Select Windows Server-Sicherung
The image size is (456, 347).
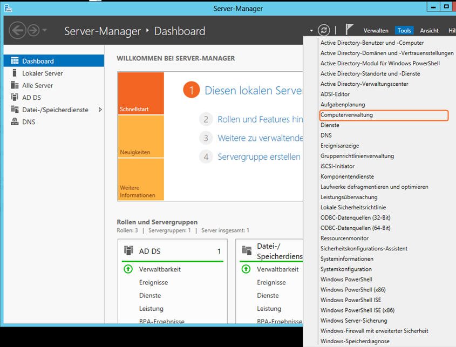coord(353,321)
